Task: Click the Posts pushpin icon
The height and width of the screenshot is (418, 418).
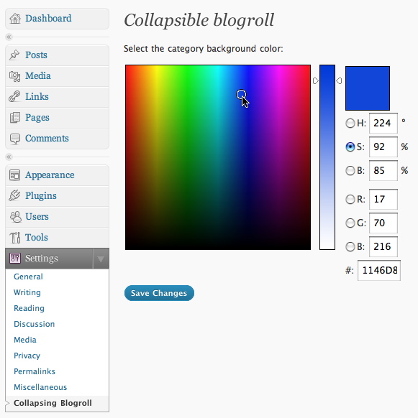Action: pyautogui.click(x=14, y=55)
